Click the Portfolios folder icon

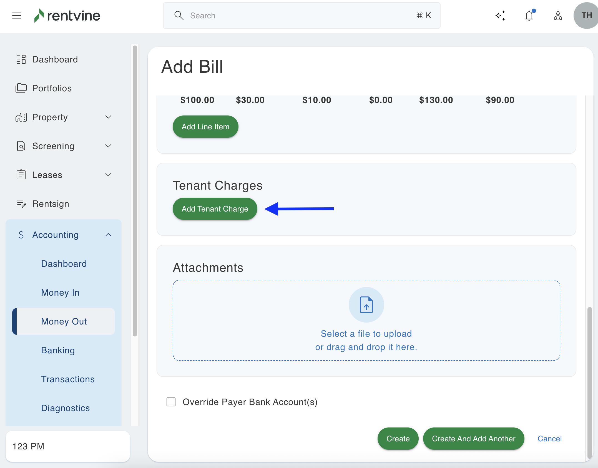pyautogui.click(x=21, y=88)
